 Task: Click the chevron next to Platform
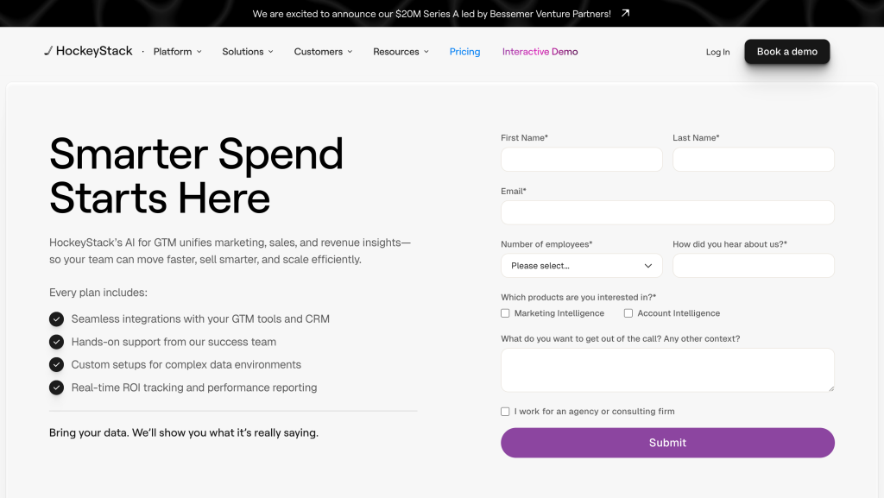pyautogui.click(x=200, y=52)
